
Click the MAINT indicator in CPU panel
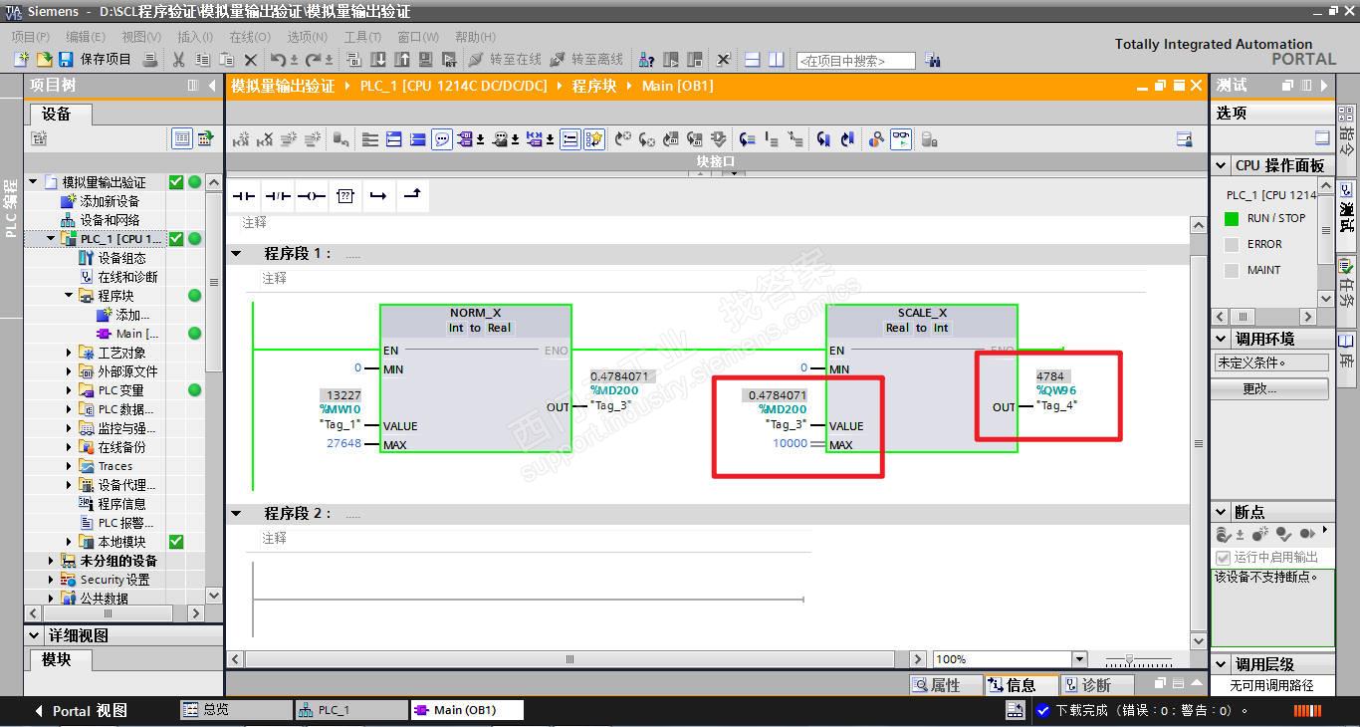tap(1232, 270)
